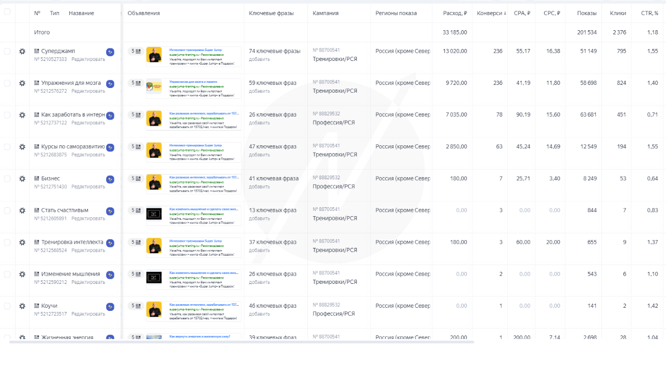Sort table by CPC, ₽ column header

click(x=552, y=13)
